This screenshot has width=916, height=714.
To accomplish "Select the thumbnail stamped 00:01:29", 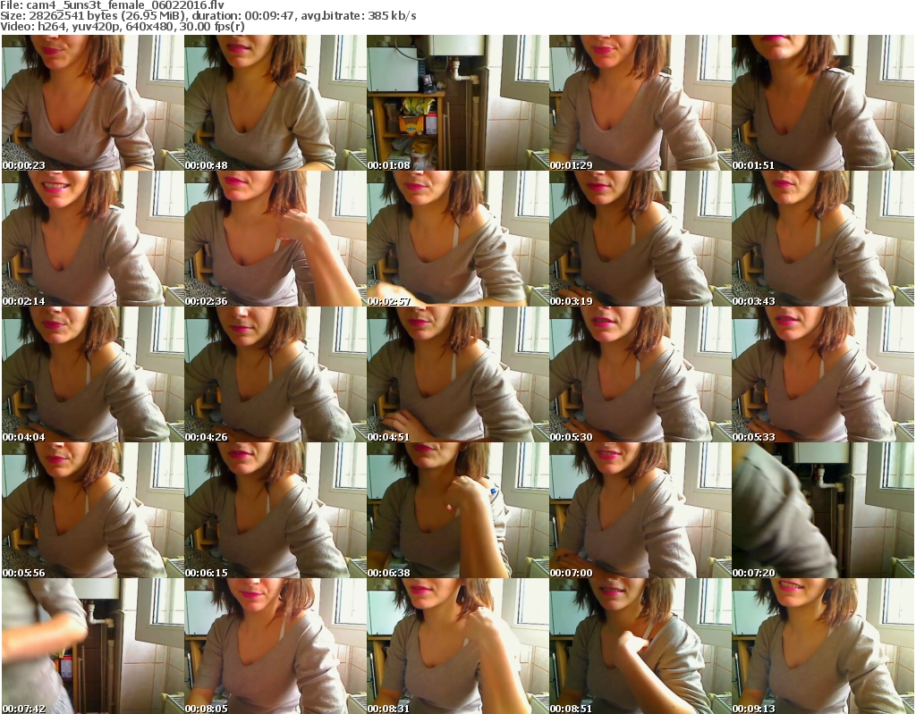I will (640, 103).
